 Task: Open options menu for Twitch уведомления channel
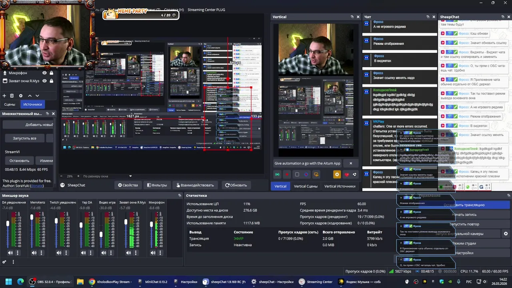pos(66,253)
